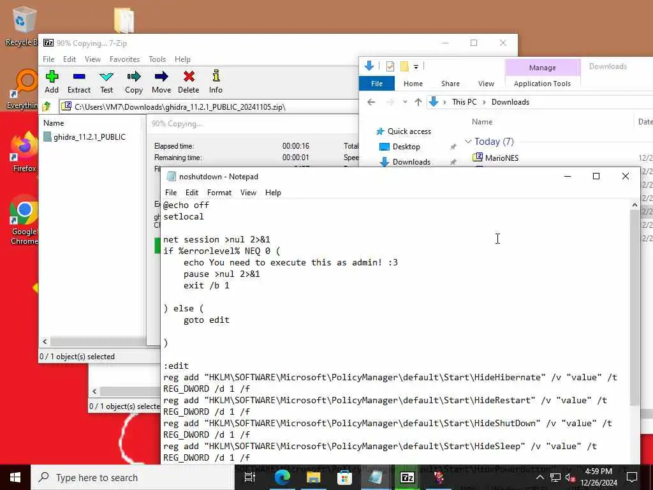Click Notepad scrollbar up arrow
653x490 pixels.
[635, 205]
